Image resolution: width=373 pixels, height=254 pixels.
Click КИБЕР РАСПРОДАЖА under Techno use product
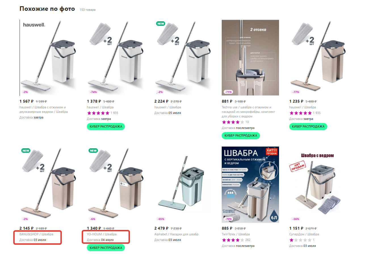[241, 136]
